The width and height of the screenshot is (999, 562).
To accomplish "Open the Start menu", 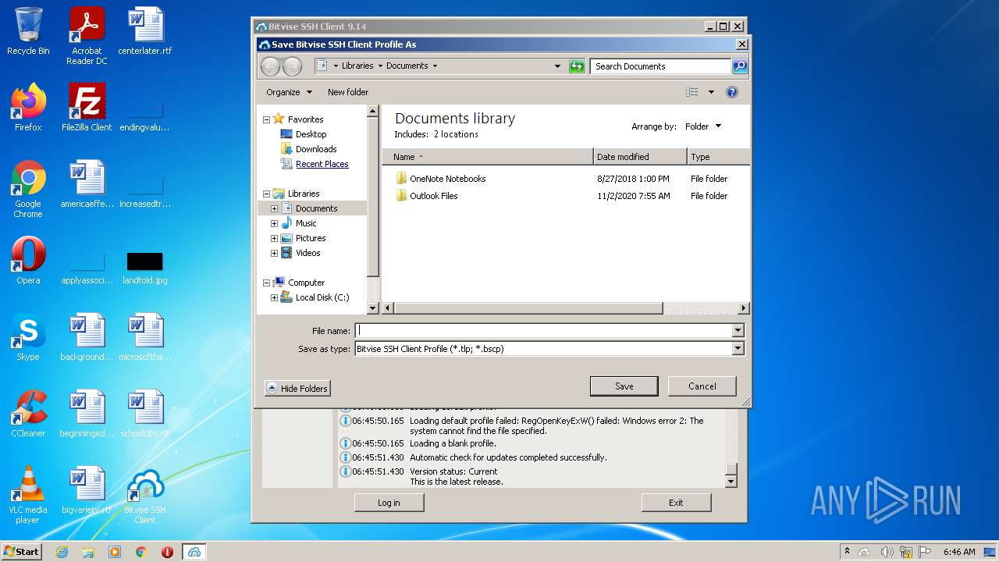I will (22, 552).
